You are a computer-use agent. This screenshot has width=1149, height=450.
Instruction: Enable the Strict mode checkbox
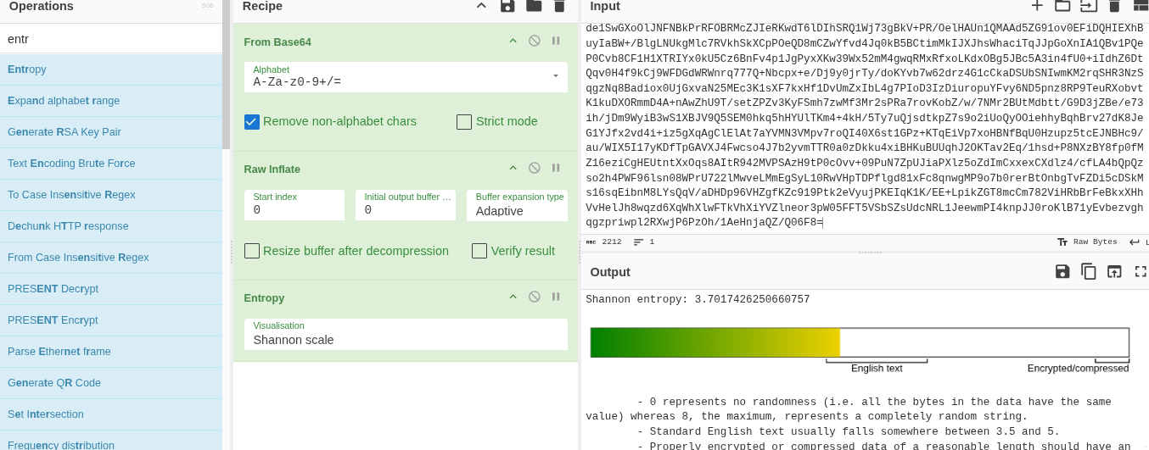coord(464,121)
